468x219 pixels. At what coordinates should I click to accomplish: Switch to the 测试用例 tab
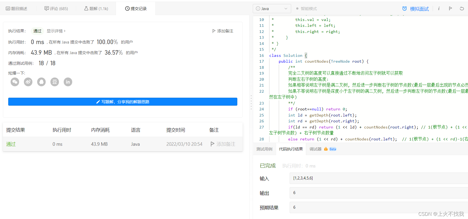(x=264, y=149)
